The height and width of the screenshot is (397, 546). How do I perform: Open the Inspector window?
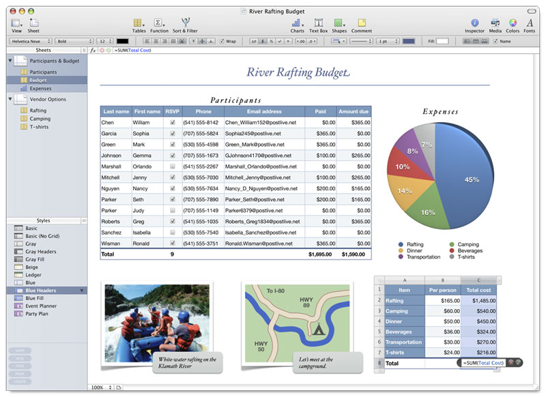pyautogui.click(x=474, y=25)
